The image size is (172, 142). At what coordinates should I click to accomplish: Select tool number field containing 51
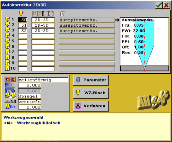coord(23,25)
